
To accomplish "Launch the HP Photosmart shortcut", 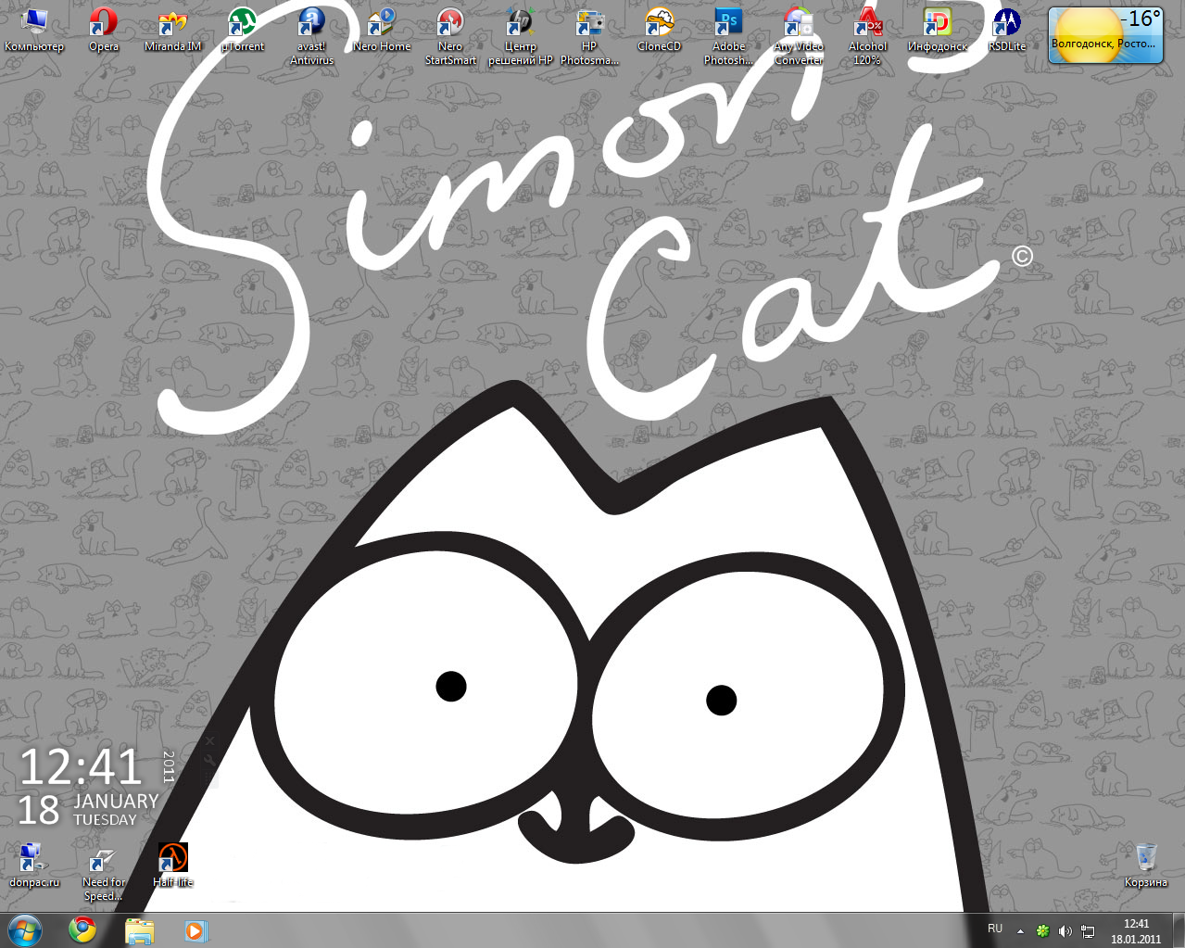I will [589, 37].
